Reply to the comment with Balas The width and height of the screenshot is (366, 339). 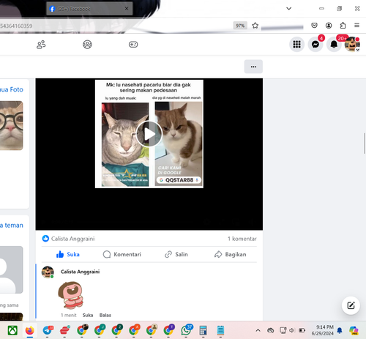105,315
